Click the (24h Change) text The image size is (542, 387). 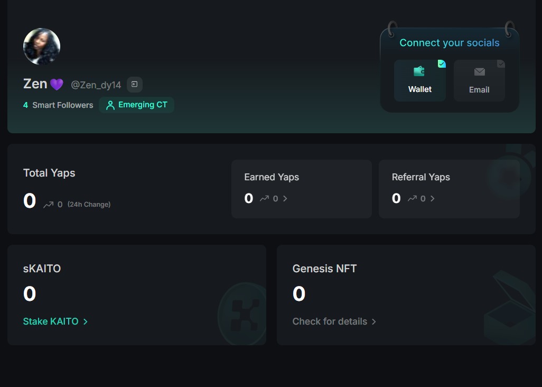pos(89,205)
